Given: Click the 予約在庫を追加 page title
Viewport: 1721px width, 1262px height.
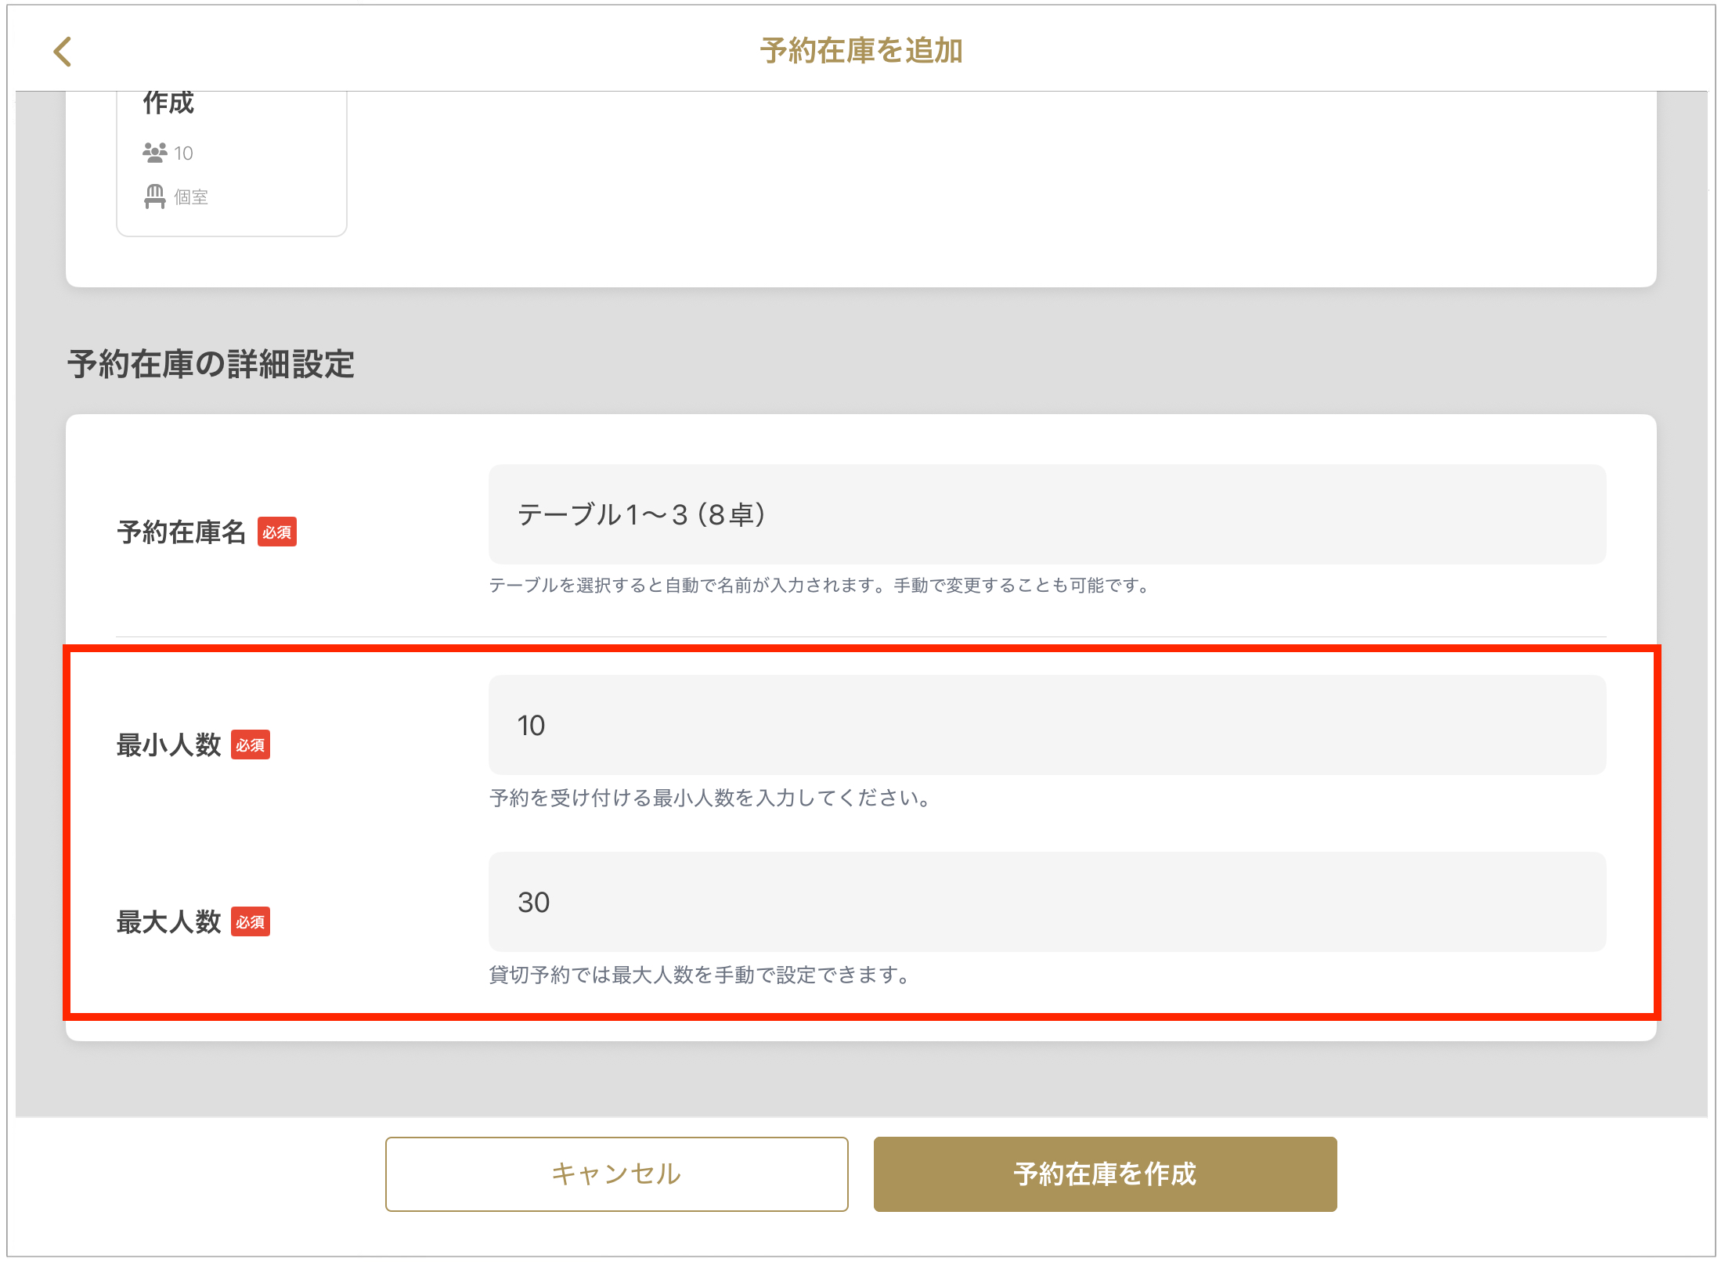Looking at the screenshot, I should pyautogui.click(x=860, y=51).
